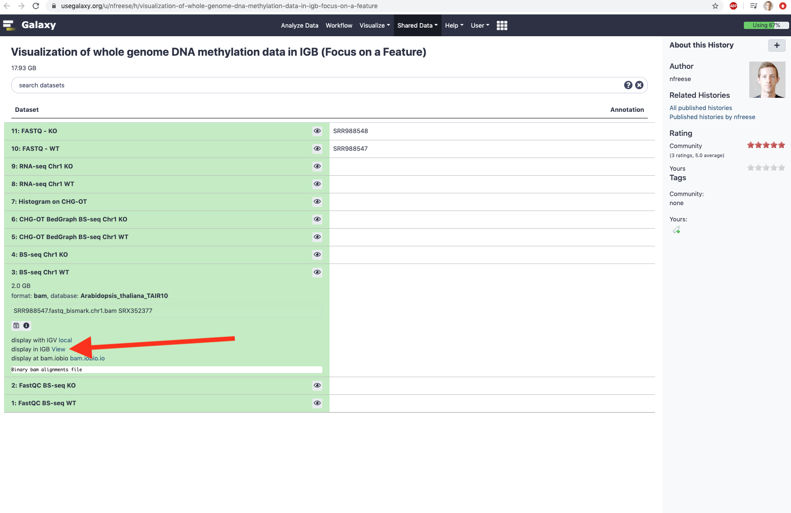Toggle eye icon for 11: FASTQ - KO
Screen dimensions: 791x513
coord(317,131)
